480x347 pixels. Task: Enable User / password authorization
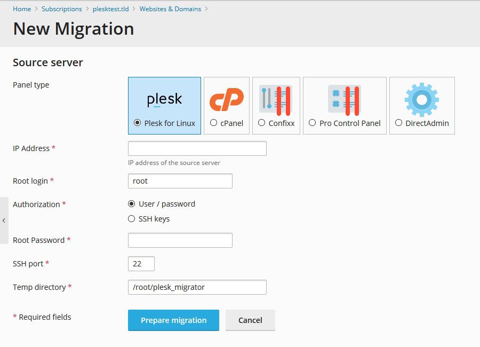click(x=132, y=204)
